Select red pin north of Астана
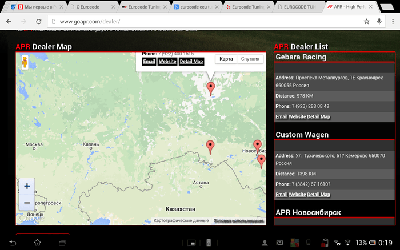 (x=210, y=147)
